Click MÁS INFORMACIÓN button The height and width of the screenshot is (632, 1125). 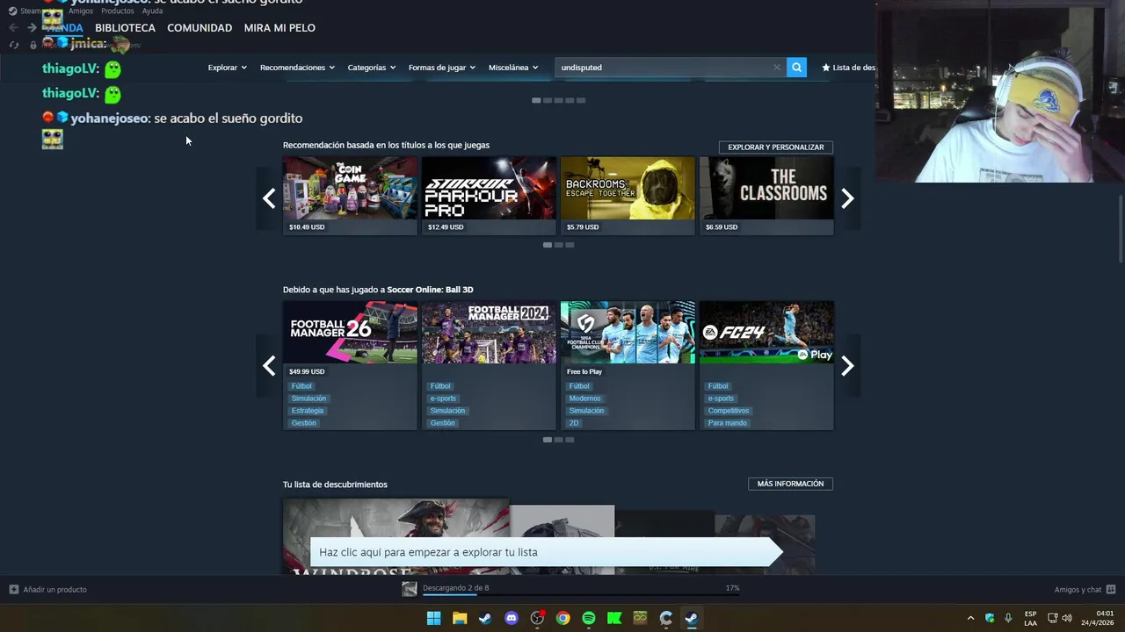[x=790, y=484]
